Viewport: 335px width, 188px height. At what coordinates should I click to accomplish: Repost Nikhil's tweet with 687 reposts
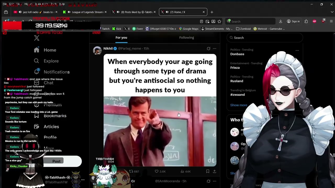(134, 171)
